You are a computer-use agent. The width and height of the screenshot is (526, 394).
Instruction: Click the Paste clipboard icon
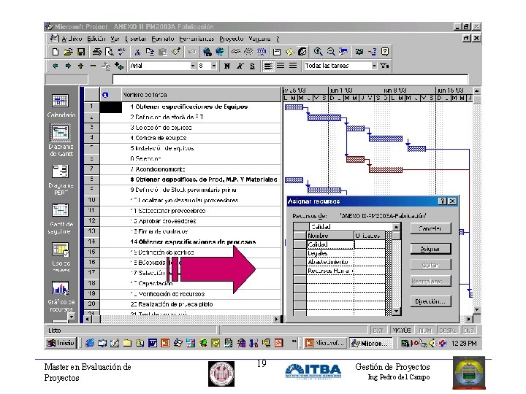pyautogui.click(x=163, y=52)
